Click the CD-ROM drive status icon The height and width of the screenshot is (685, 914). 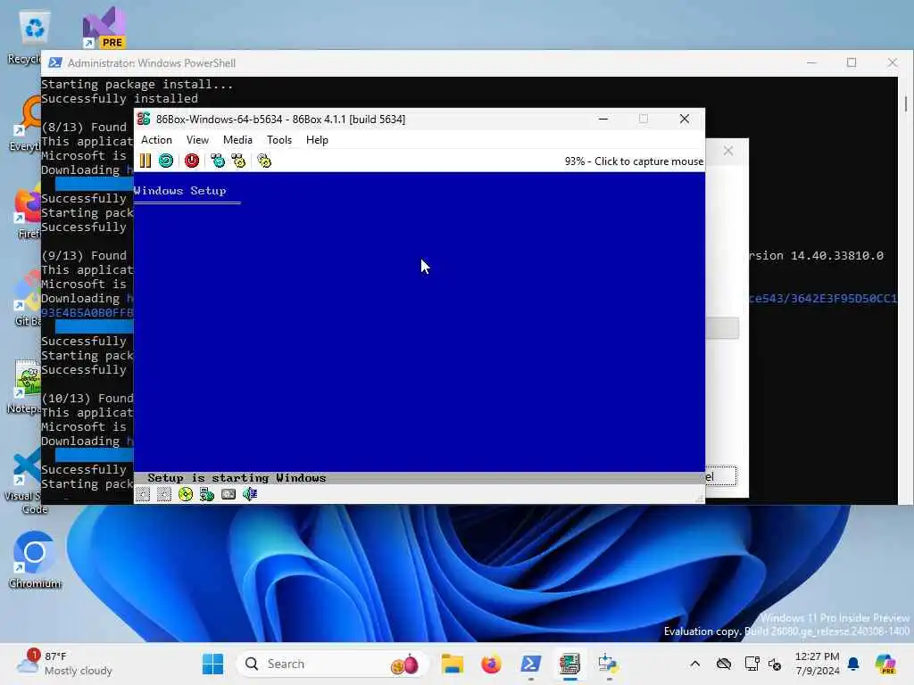click(x=186, y=494)
